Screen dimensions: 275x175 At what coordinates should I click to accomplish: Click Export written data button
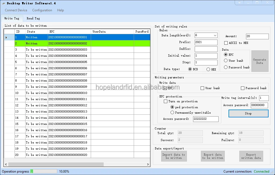point(251,156)
